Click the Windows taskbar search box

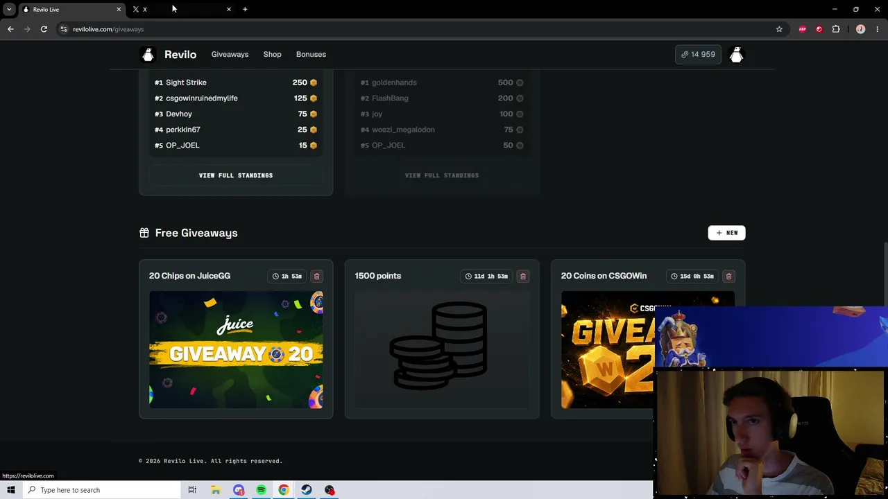click(101, 490)
